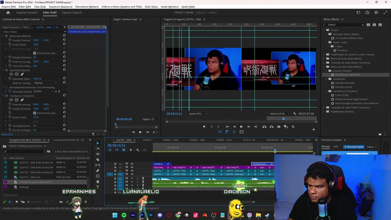Select the Slip tool

coord(98,165)
